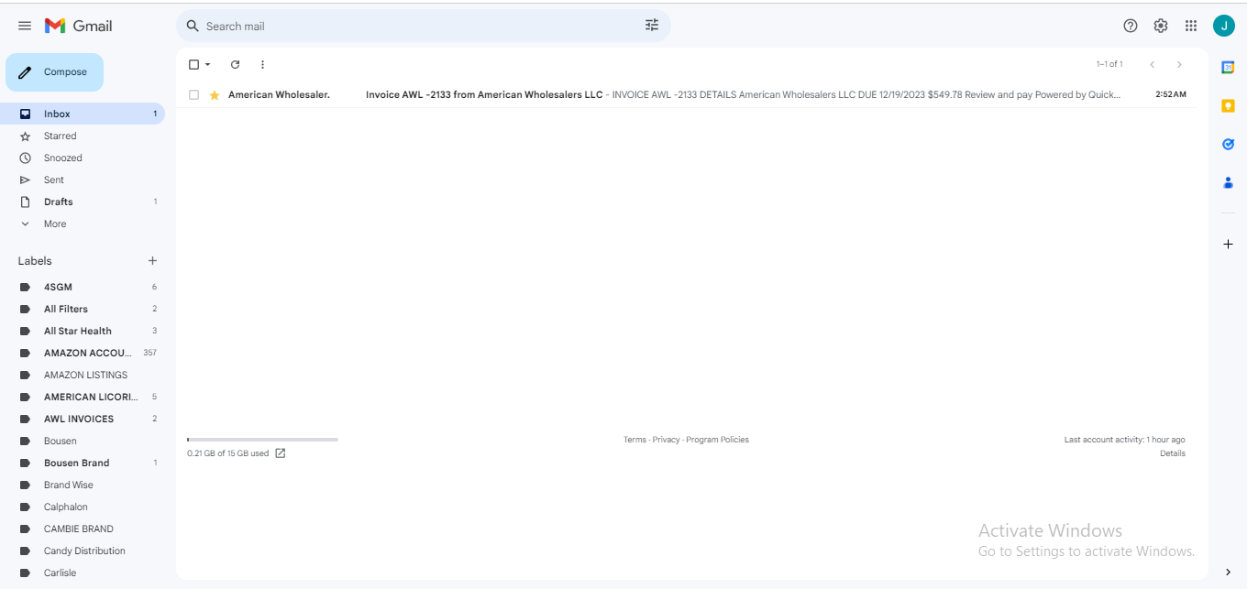
Task: Select the American Wholesalers email checkbox
Action: pos(193,94)
